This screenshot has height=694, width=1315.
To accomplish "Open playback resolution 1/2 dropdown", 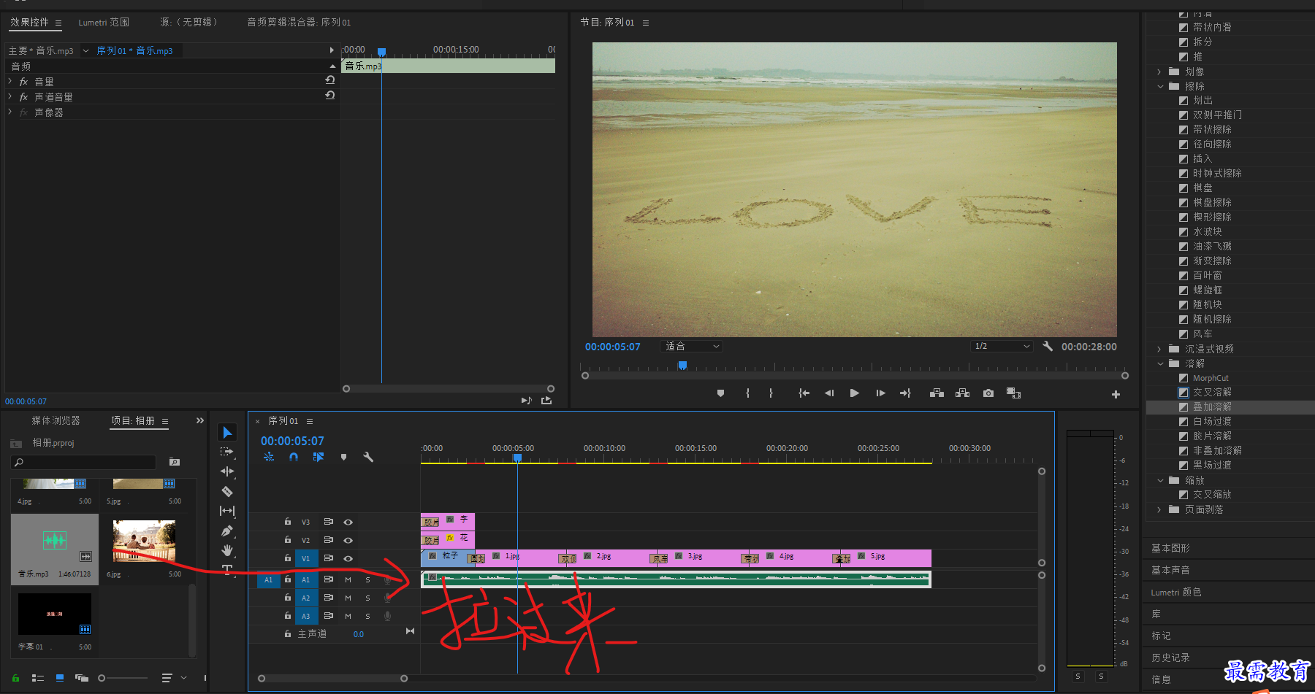I will click(x=1002, y=346).
